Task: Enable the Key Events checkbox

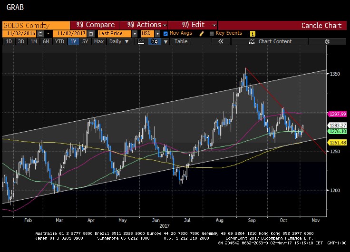Action: (x=211, y=34)
